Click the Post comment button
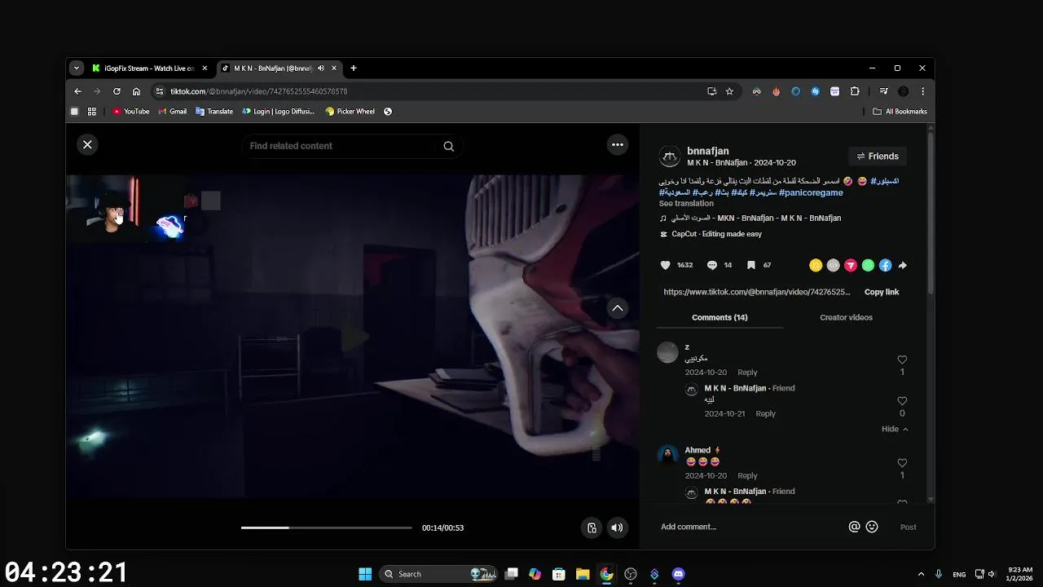Viewport: 1043px width, 587px height. pos(909,527)
